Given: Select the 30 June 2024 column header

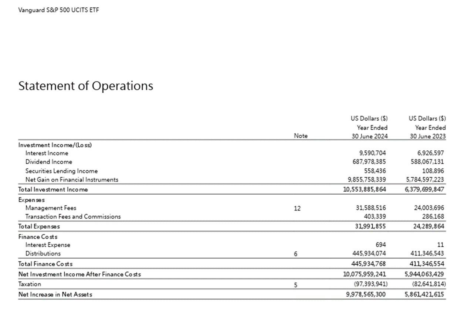Looking at the screenshot, I should point(369,136).
